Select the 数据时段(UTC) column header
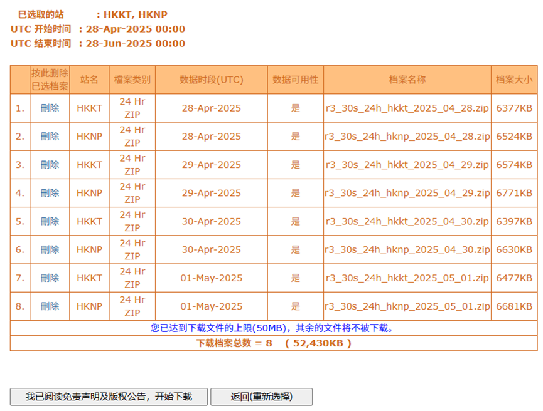This screenshot has width=543, height=411. tap(211, 80)
